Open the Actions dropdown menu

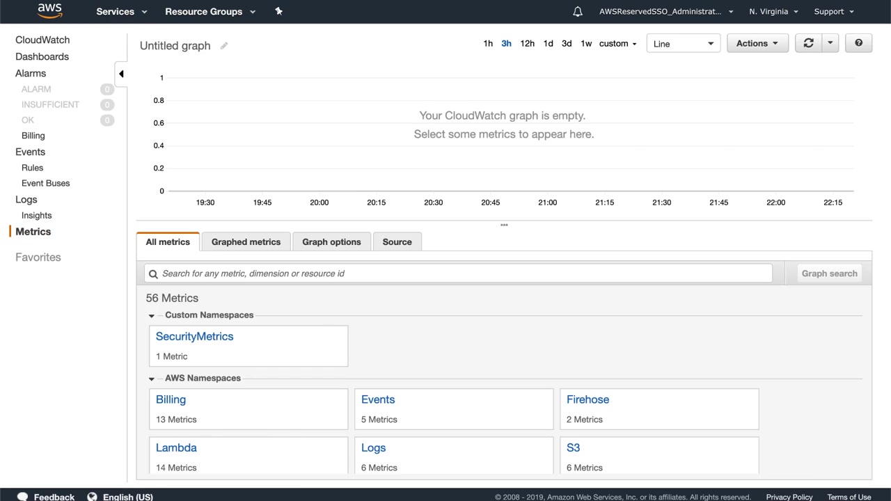[757, 43]
